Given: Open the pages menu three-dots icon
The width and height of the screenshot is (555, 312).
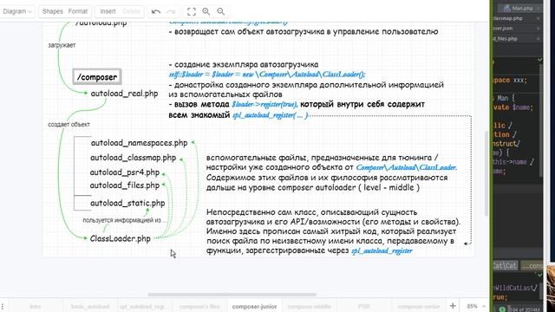Looking at the screenshot, I should 3,306.
